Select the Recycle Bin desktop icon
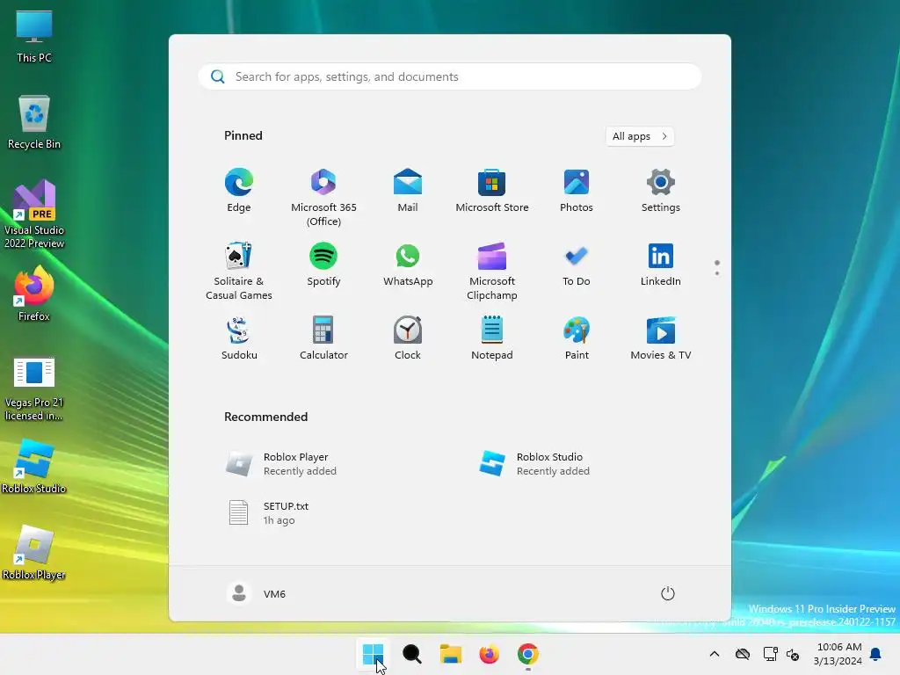 [x=34, y=121]
